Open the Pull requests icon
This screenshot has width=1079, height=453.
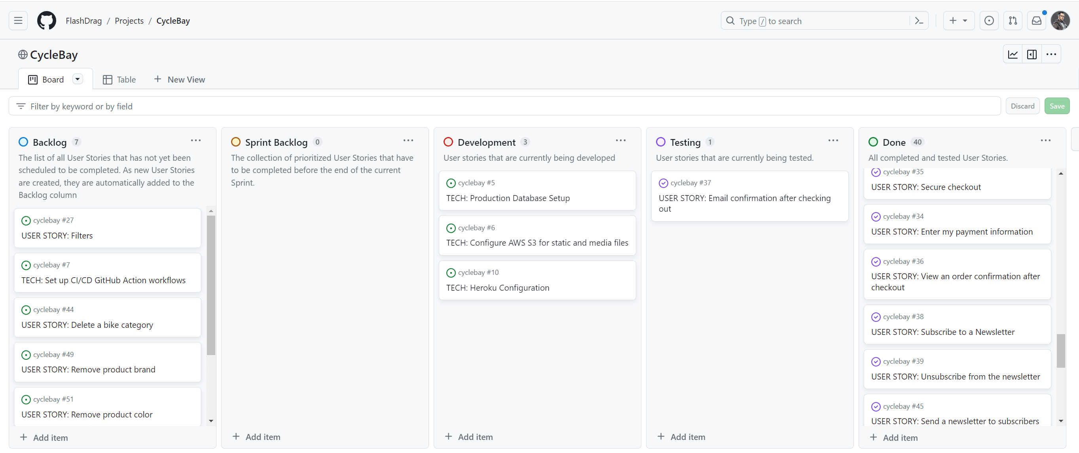point(1013,21)
